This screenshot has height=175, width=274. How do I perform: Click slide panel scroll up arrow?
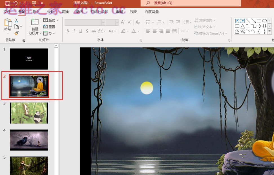click(x=56, y=46)
